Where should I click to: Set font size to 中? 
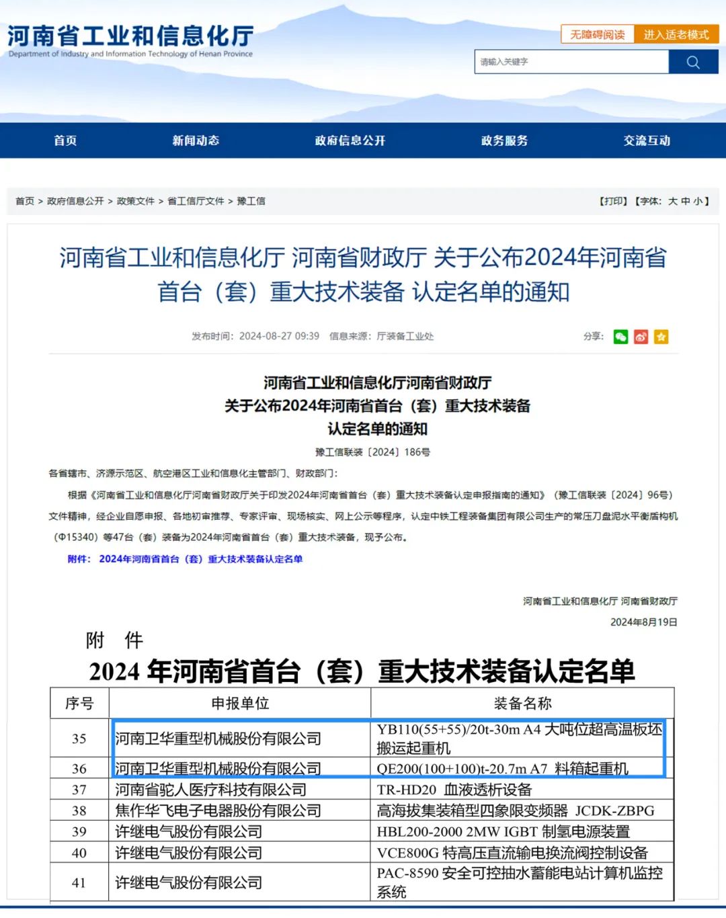(x=686, y=201)
